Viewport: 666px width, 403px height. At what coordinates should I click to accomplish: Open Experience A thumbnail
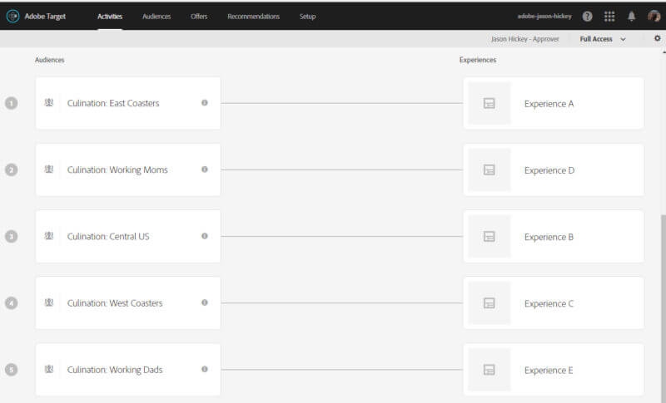pyautogui.click(x=490, y=103)
